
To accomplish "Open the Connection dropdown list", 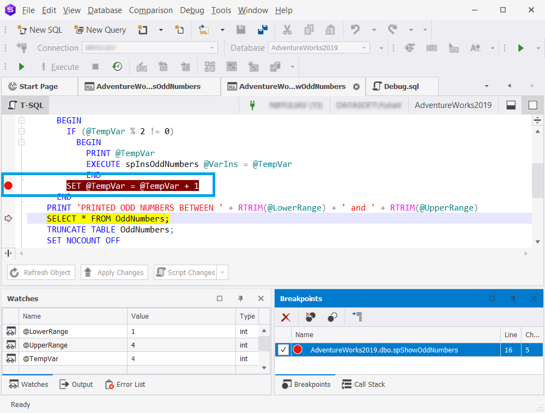I will tap(211, 47).
